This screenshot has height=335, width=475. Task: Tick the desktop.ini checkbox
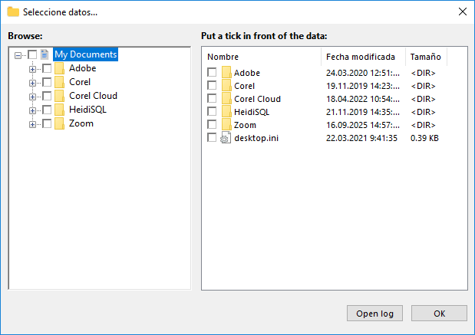point(212,138)
